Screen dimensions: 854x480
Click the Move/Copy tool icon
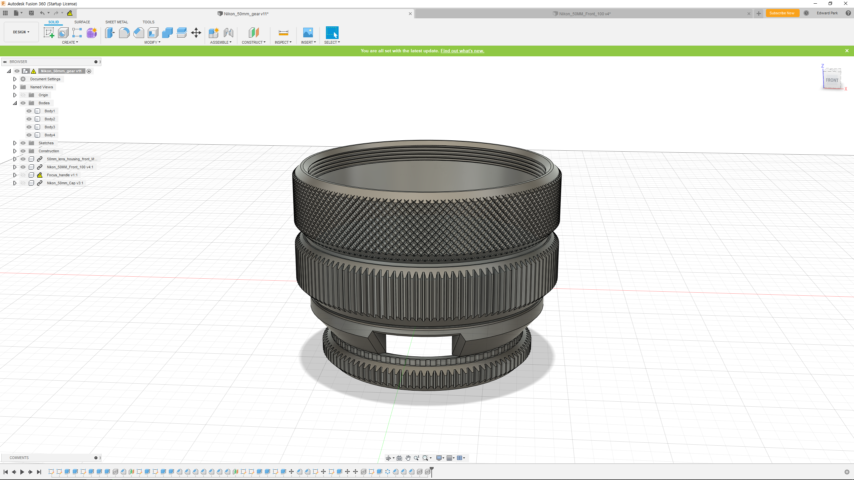click(x=196, y=33)
